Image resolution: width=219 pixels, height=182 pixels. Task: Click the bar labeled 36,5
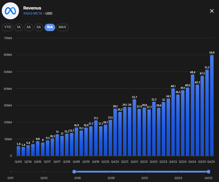click(178, 125)
